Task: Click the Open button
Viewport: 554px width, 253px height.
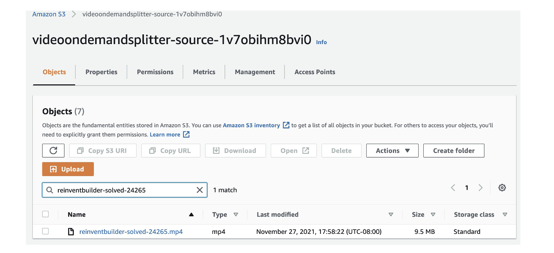Action: 294,151
